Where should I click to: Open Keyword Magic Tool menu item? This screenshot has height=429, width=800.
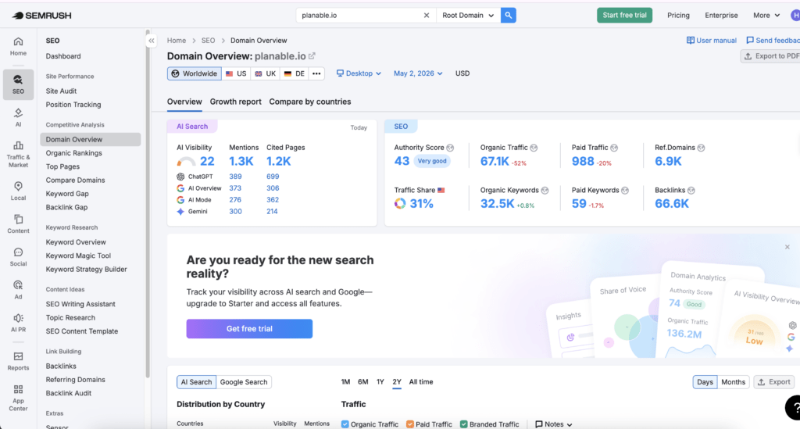78,256
